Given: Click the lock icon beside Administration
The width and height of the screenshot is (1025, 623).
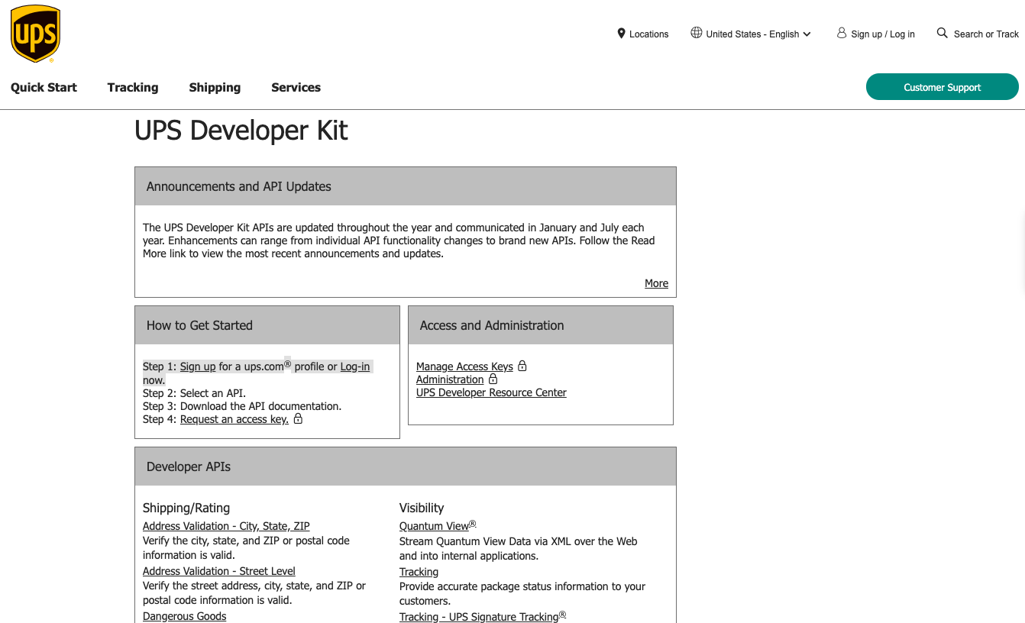Looking at the screenshot, I should [x=493, y=379].
